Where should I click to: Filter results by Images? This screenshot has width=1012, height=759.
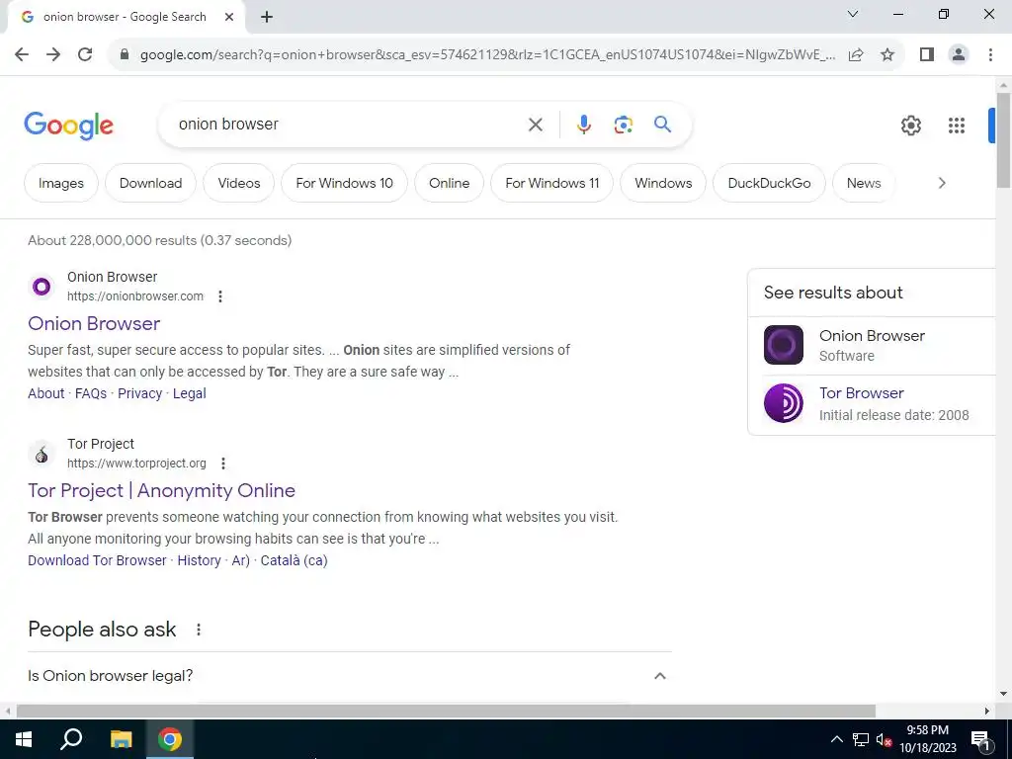61,183
